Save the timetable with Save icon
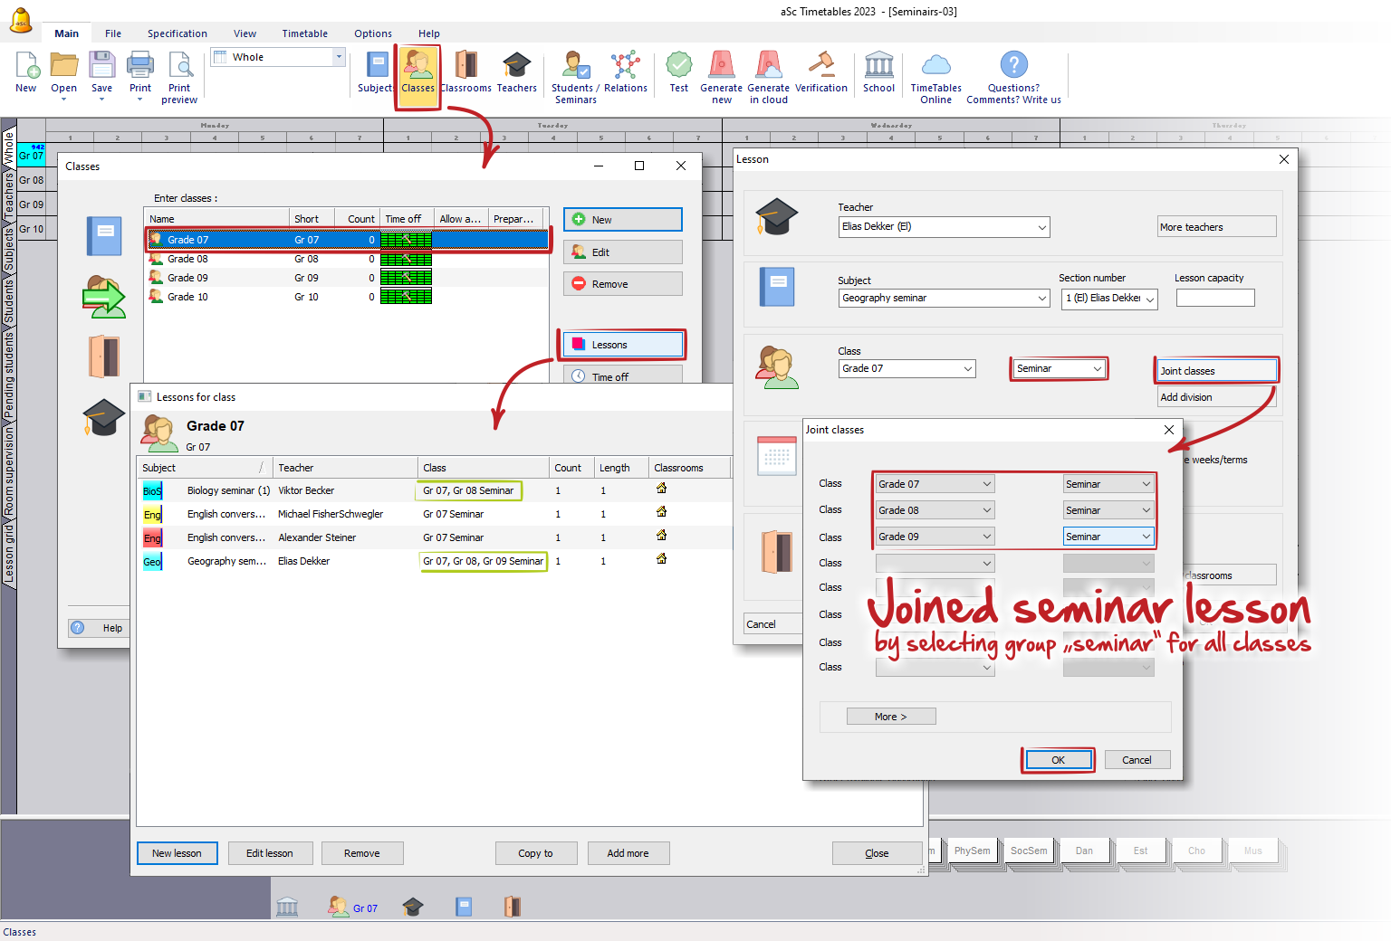 point(101,72)
